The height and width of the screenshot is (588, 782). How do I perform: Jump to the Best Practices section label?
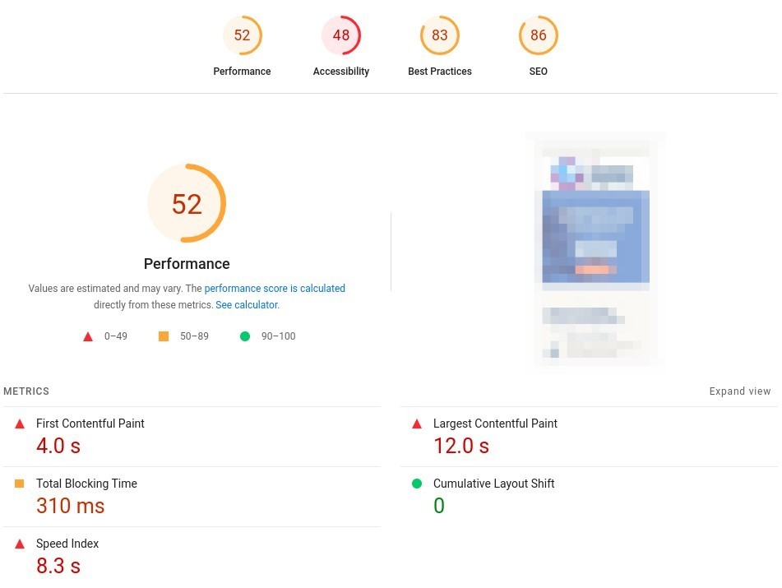[439, 72]
